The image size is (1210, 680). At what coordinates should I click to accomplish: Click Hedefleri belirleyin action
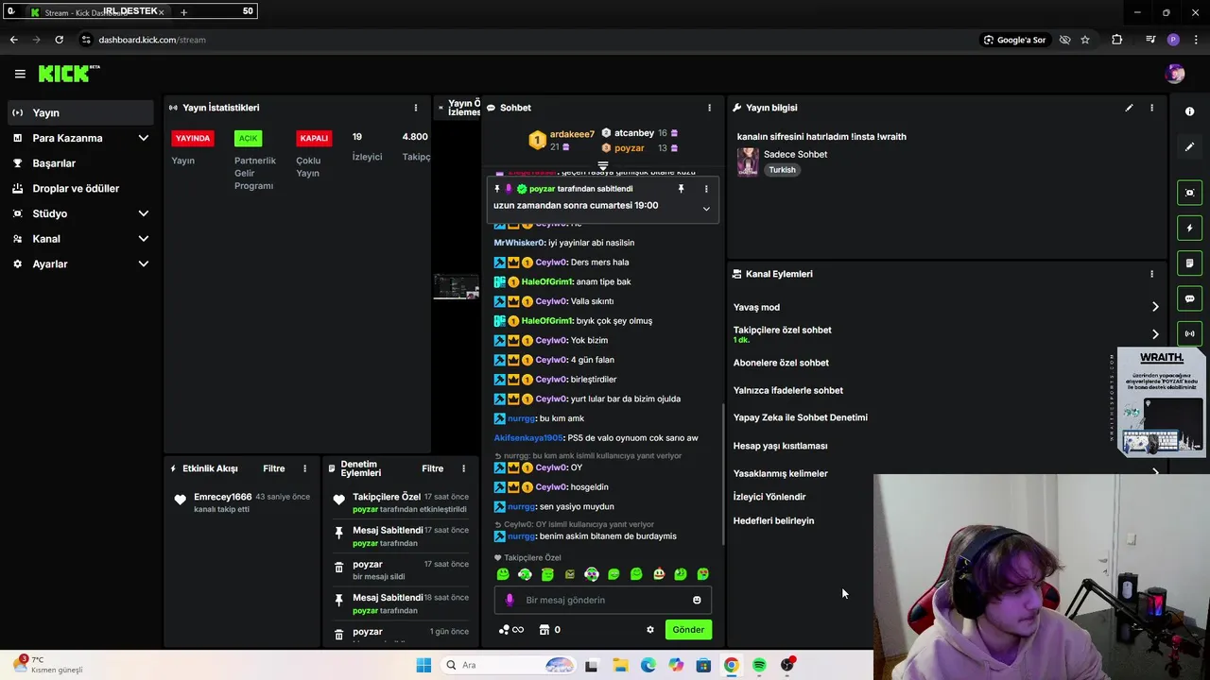click(773, 521)
